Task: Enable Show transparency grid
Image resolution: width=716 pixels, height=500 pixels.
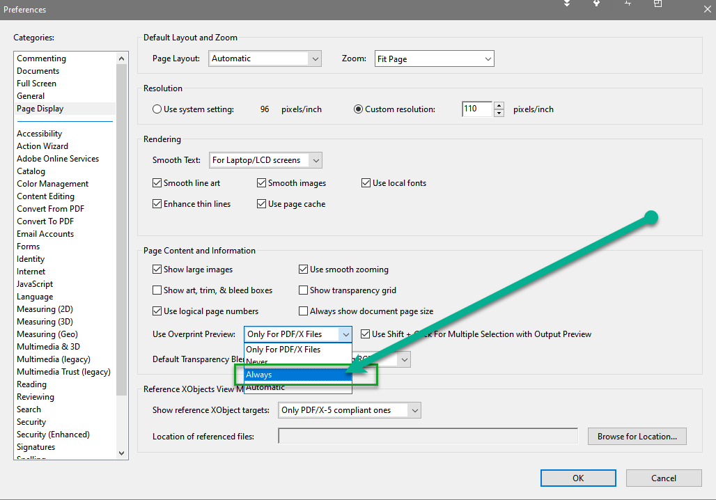Action: tap(304, 290)
